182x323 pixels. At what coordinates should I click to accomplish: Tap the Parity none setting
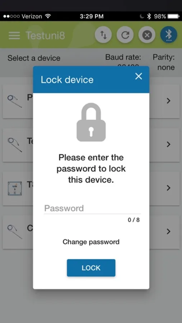[164, 62]
